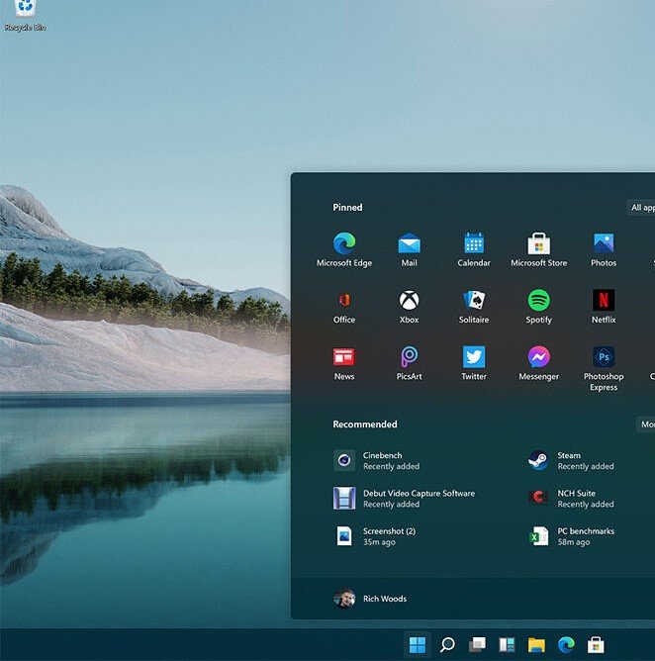Open File Explorer from the taskbar
The image size is (655, 661).
[536, 644]
